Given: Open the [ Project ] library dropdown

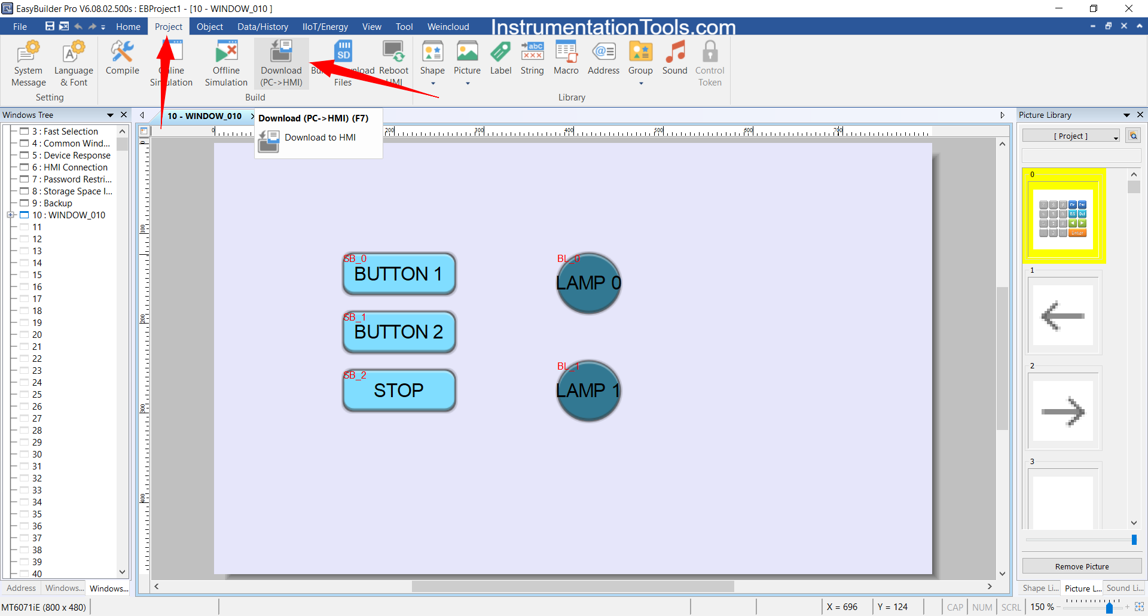Looking at the screenshot, I should (x=1071, y=136).
